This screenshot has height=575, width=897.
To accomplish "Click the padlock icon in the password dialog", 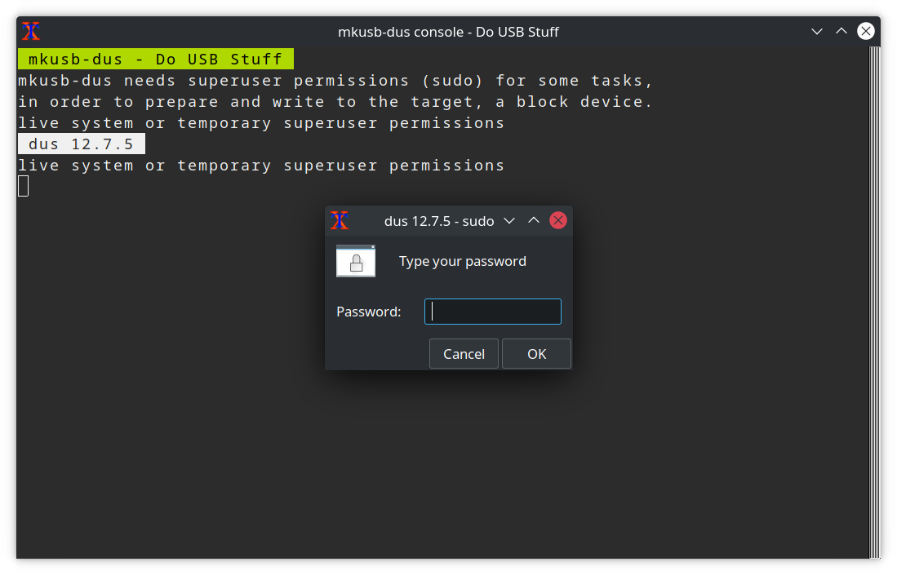I will (356, 262).
